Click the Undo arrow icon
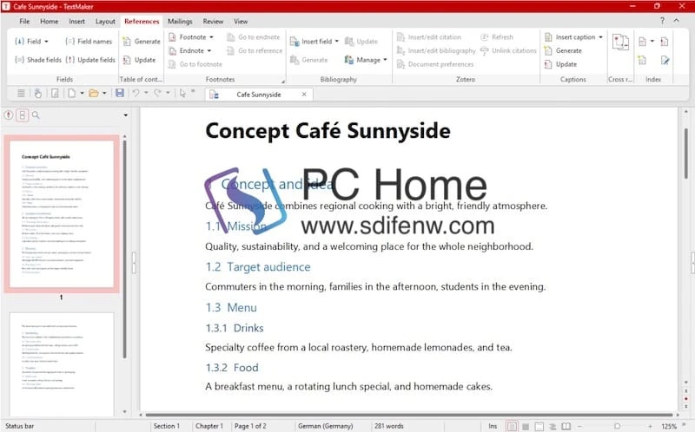695x432 pixels. (136, 93)
